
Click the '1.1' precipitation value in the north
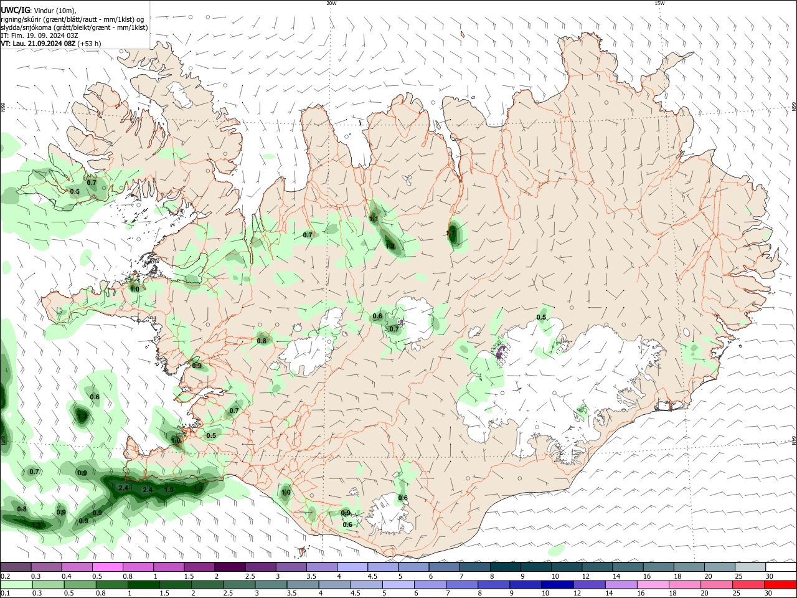coord(374,219)
